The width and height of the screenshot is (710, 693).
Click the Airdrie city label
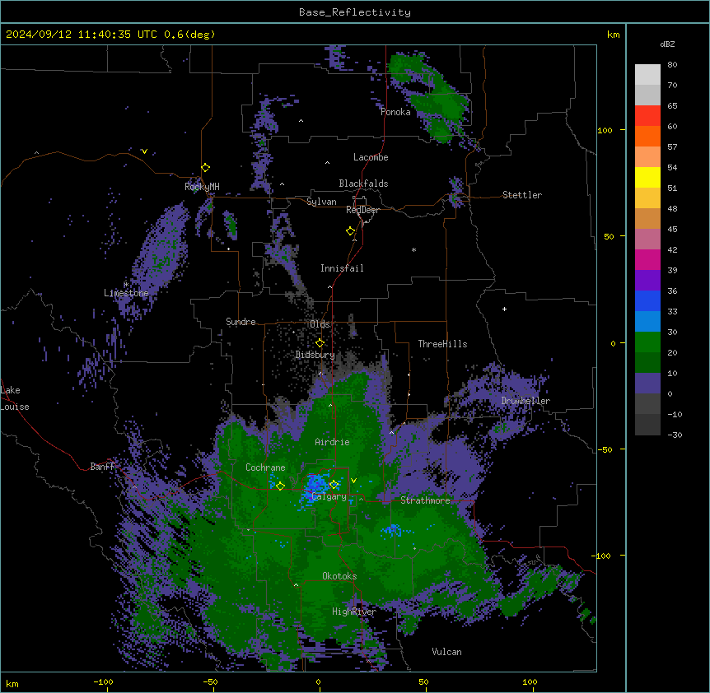pos(333,442)
